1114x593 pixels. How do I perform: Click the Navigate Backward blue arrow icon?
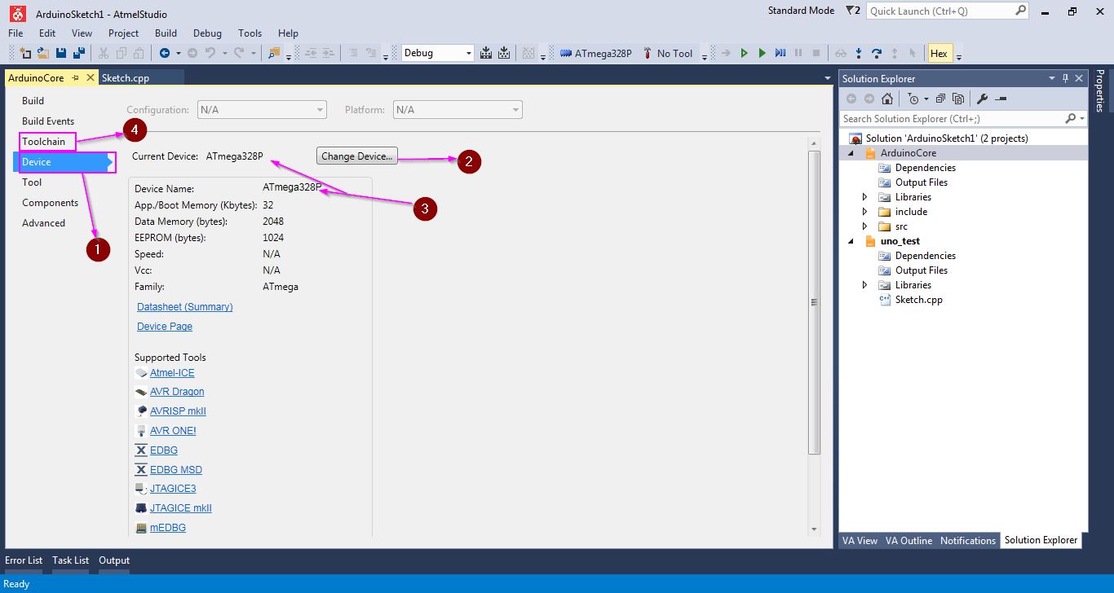pyautogui.click(x=165, y=53)
